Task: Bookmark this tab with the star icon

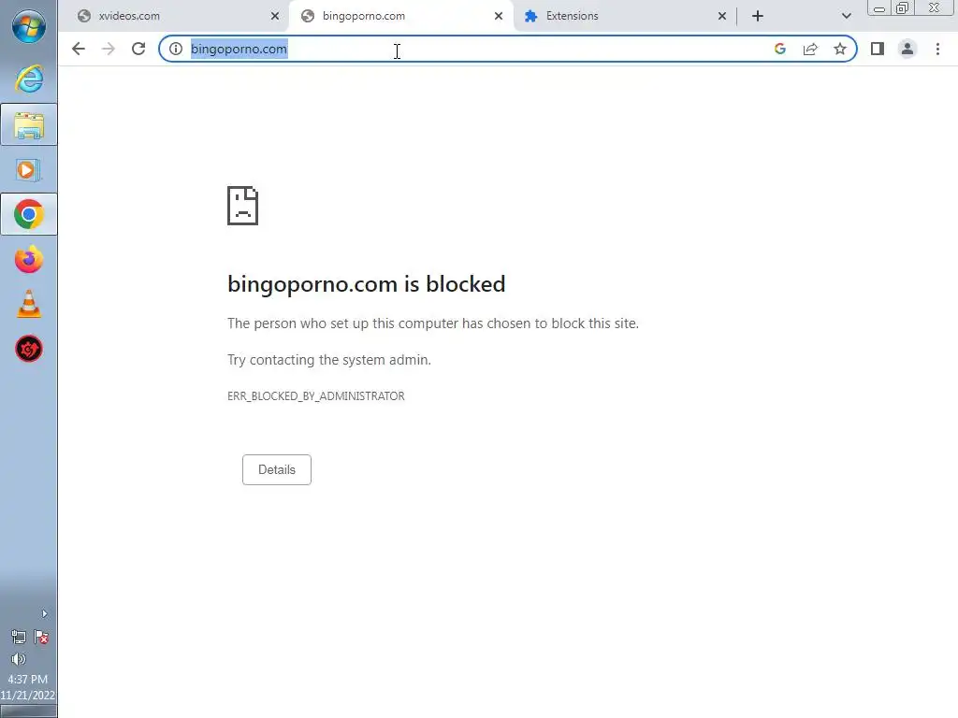Action: click(840, 49)
